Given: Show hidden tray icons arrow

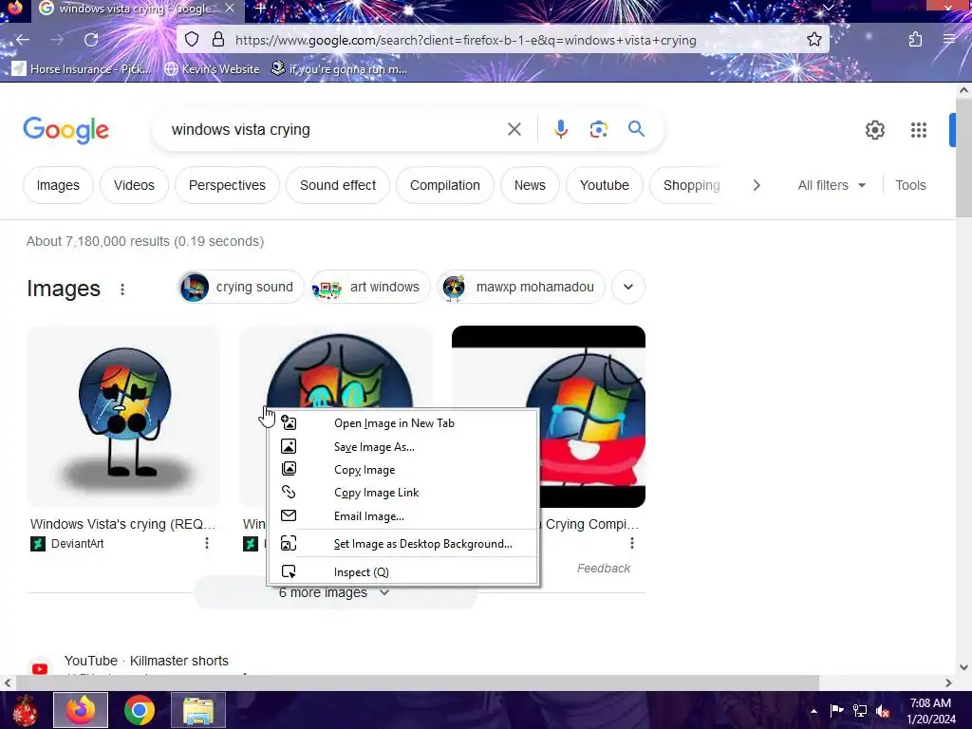Looking at the screenshot, I should 813,711.
